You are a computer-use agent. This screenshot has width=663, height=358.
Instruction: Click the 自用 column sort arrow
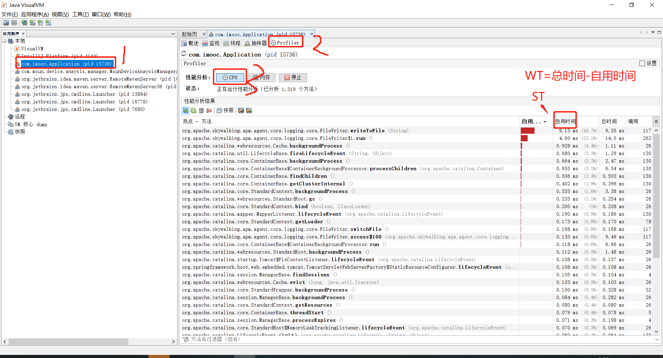(x=545, y=122)
